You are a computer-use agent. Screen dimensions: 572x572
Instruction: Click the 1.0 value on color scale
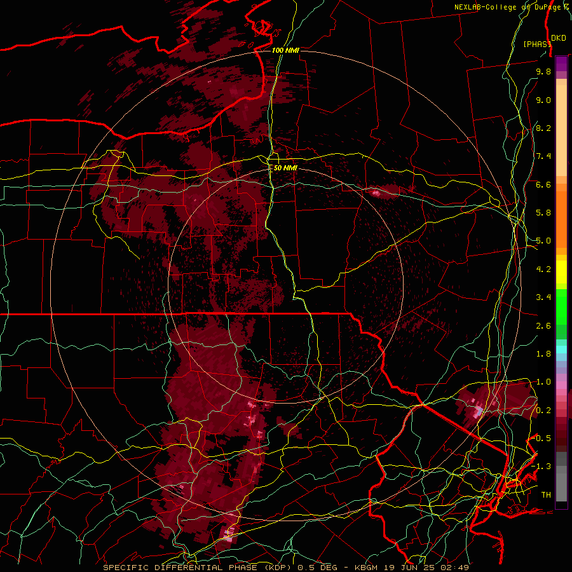(543, 382)
